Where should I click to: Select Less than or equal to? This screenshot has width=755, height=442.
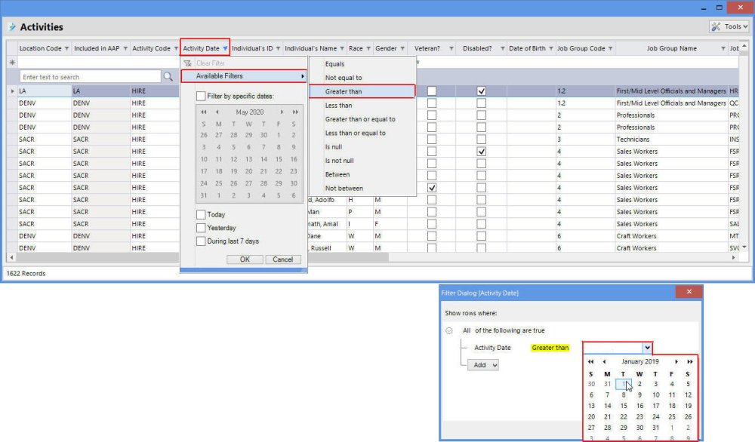tap(356, 134)
